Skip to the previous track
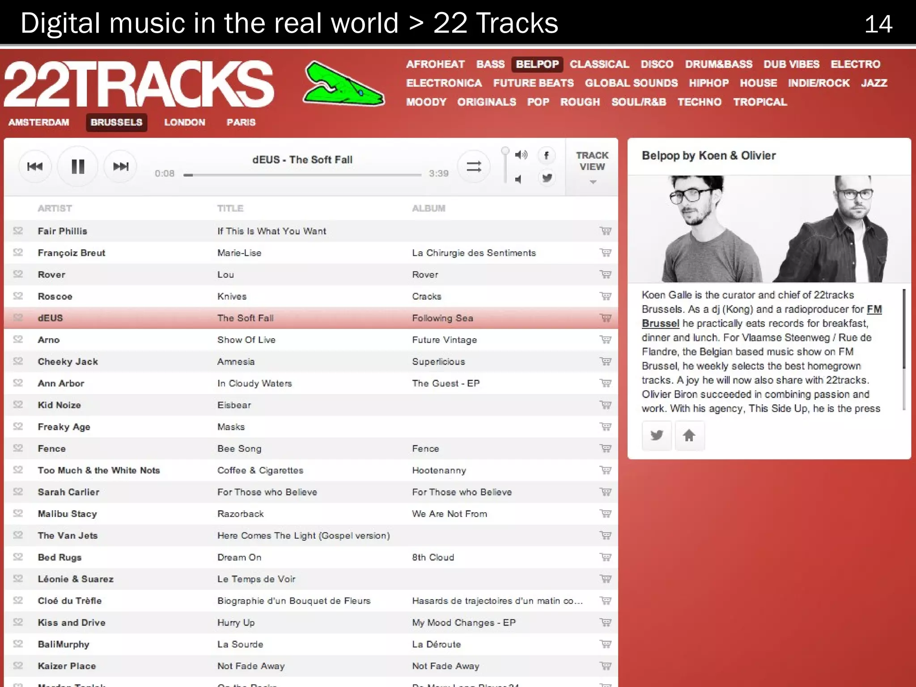916x687 pixels. pyautogui.click(x=35, y=167)
